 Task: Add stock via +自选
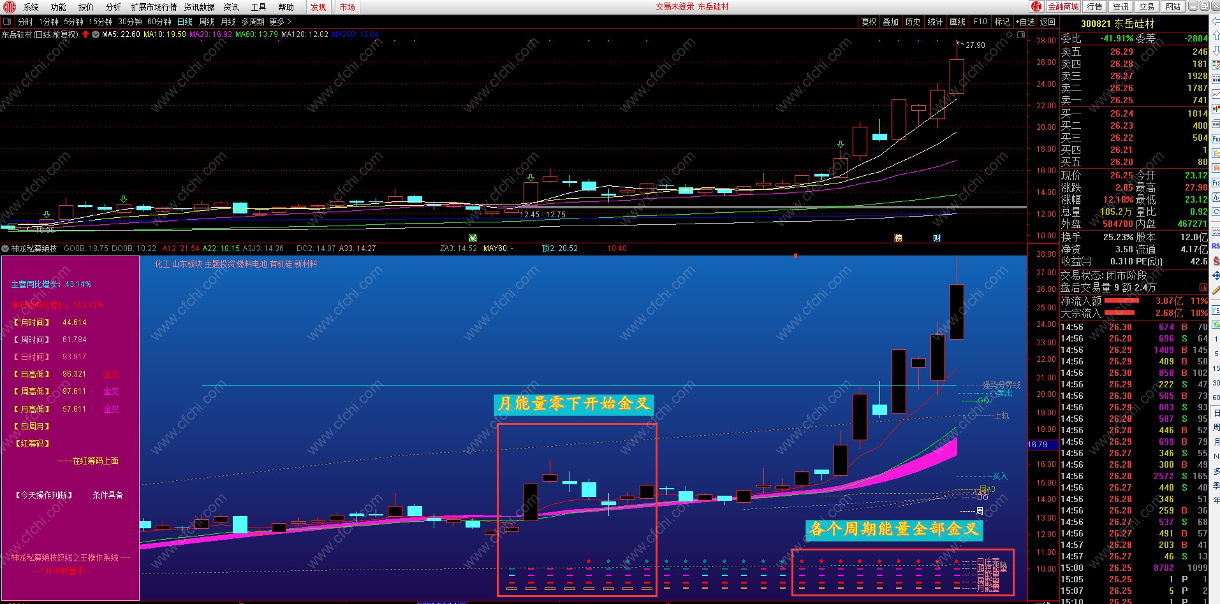click(1025, 22)
